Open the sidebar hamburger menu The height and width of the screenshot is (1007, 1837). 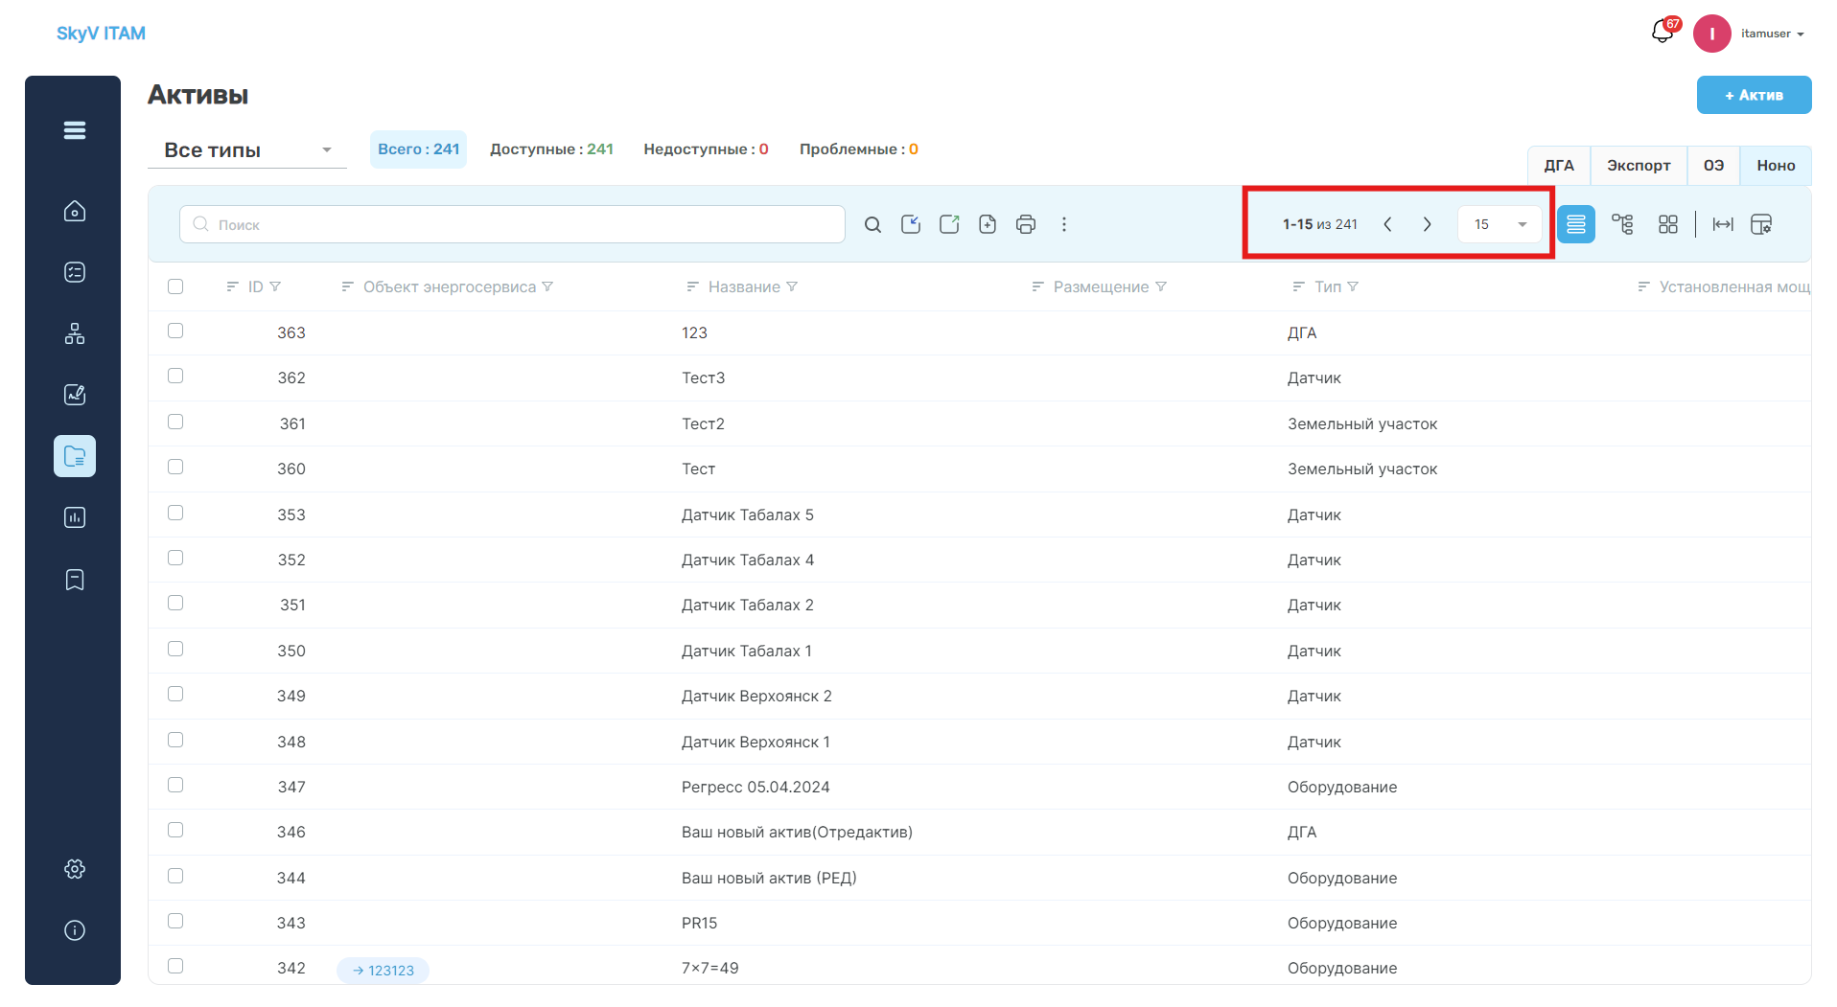(75, 130)
